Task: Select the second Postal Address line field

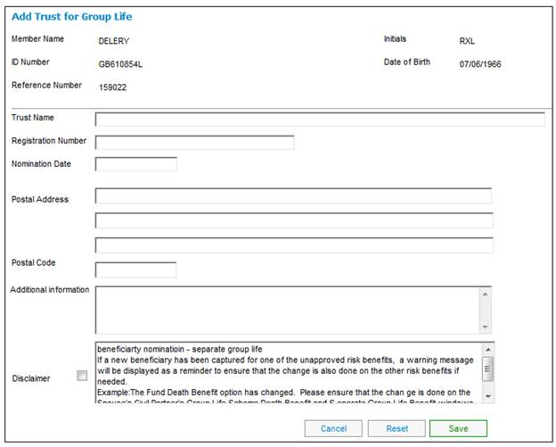Action: click(294, 220)
